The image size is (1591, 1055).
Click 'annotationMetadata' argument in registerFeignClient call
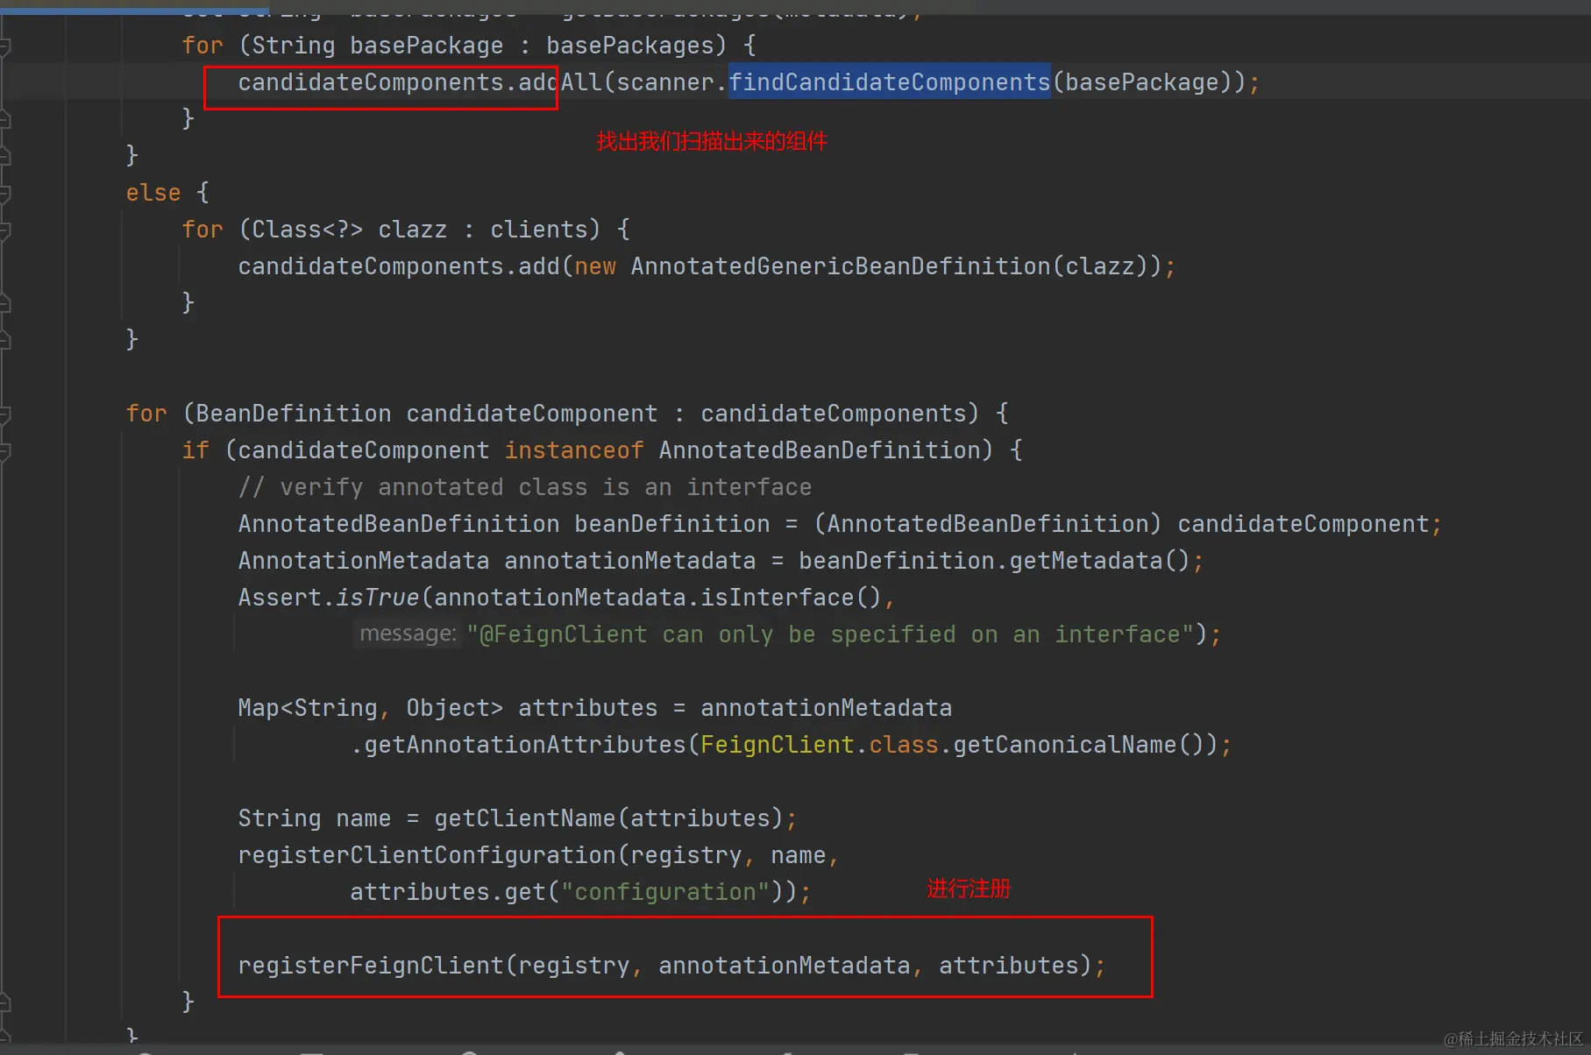point(784,966)
